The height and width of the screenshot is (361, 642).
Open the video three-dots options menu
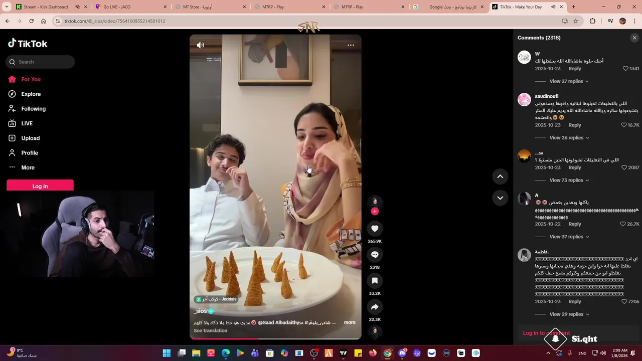[351, 45]
